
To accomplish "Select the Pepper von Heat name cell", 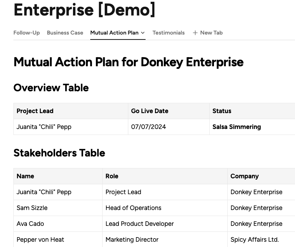I will (40, 240).
